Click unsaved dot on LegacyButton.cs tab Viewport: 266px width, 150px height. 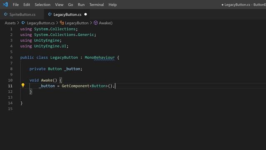[x=86, y=14]
